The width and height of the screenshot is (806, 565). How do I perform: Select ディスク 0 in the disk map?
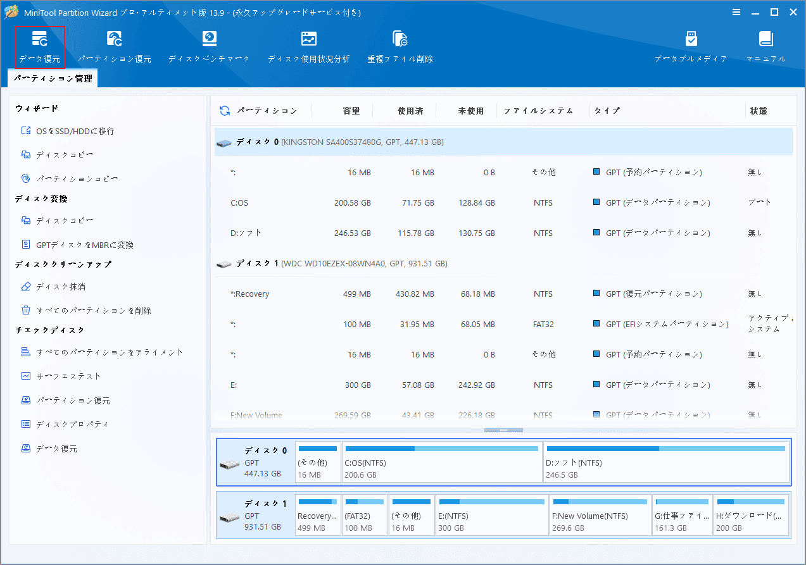pyautogui.click(x=256, y=462)
